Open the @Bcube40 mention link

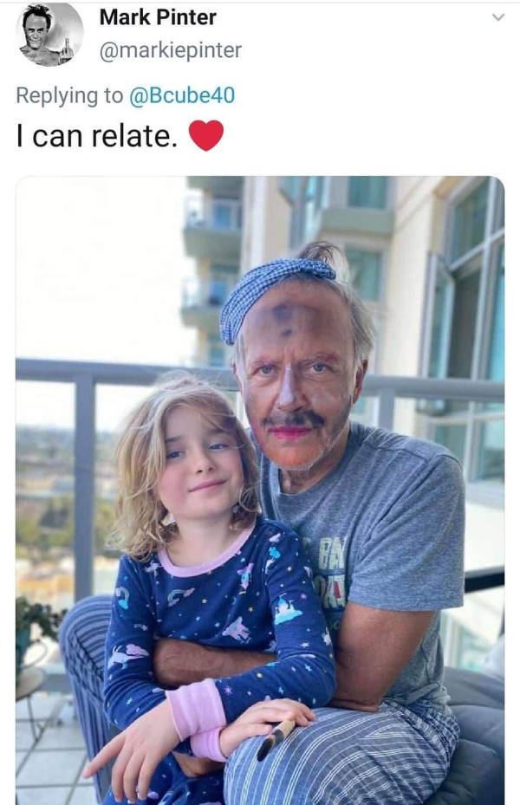pos(182,95)
